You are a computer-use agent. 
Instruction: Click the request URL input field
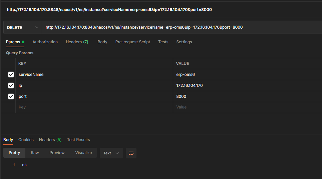[182, 27]
